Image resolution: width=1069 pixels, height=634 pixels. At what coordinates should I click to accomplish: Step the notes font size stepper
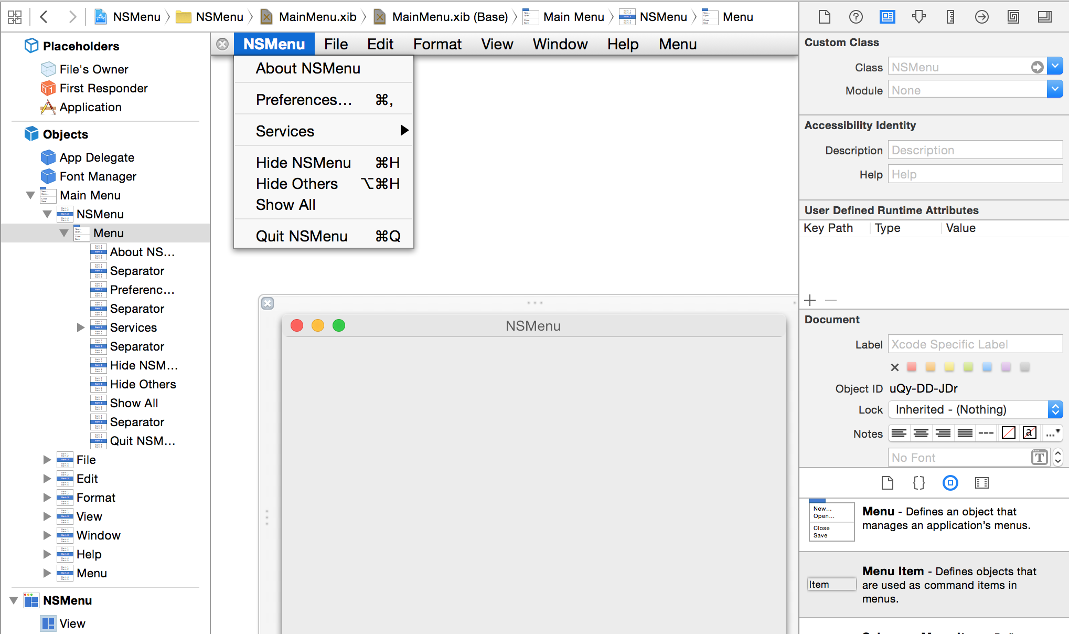click(x=1057, y=458)
